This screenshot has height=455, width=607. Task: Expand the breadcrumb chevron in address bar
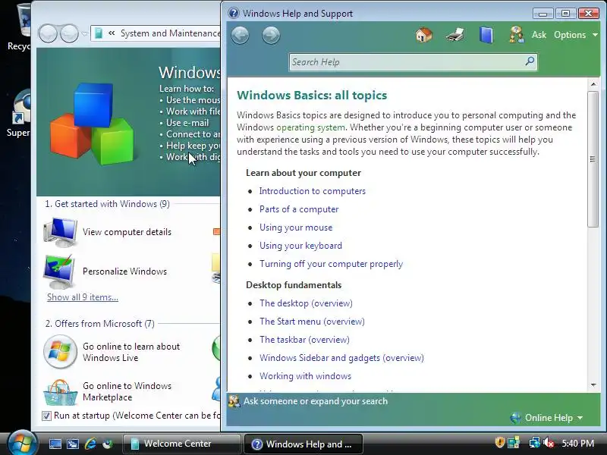[112, 33]
